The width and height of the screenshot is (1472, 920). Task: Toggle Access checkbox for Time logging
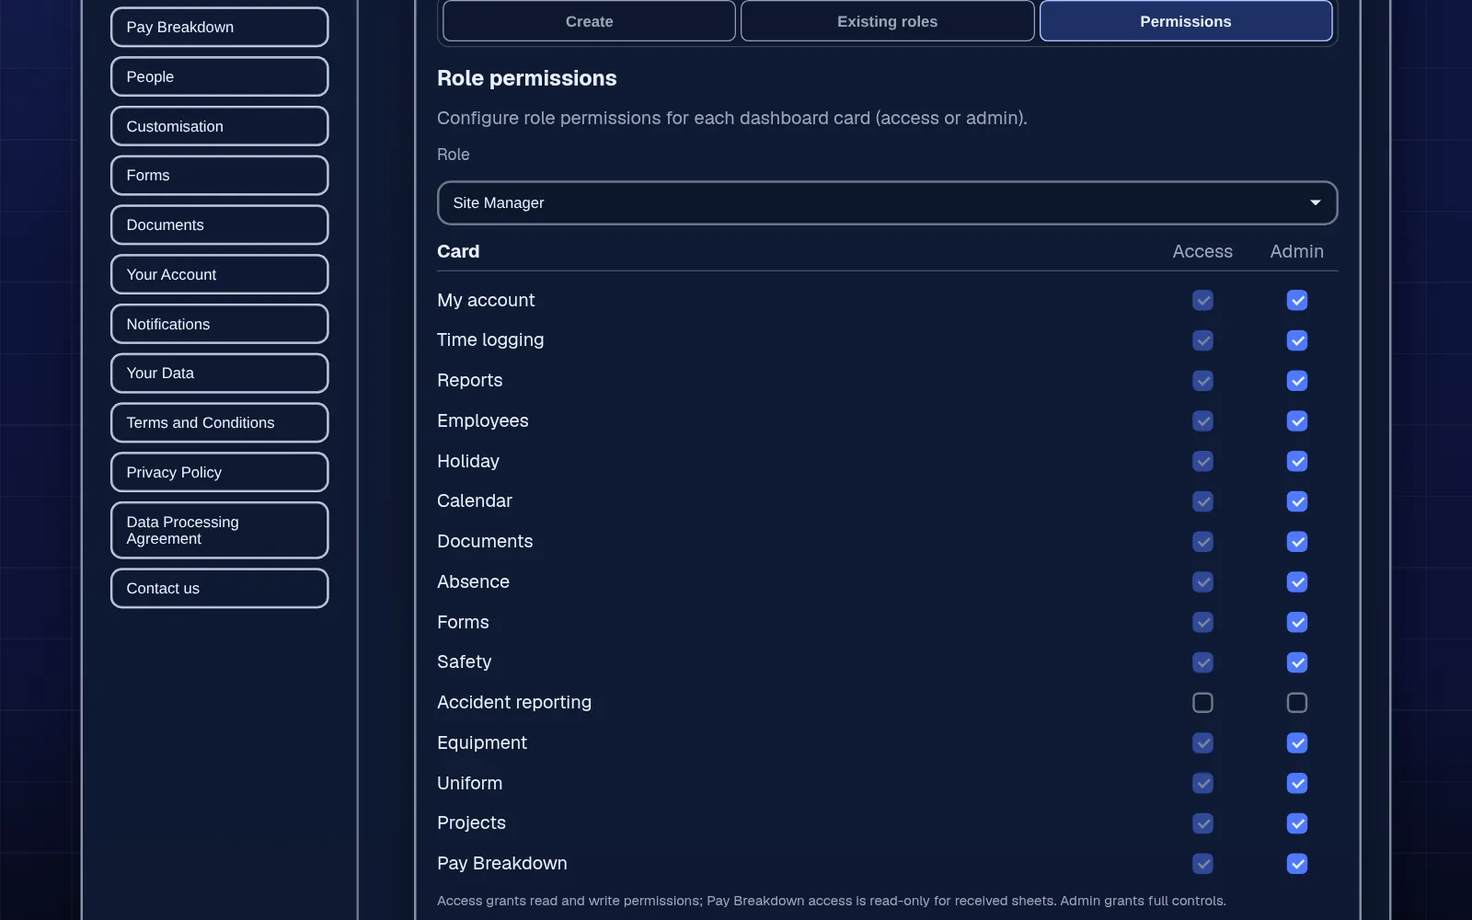(x=1202, y=340)
